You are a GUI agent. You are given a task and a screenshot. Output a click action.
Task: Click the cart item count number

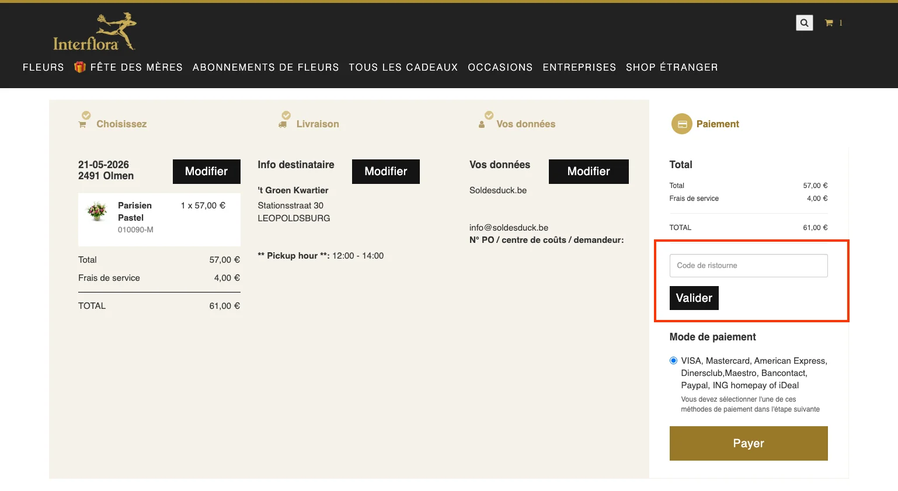pyautogui.click(x=841, y=23)
